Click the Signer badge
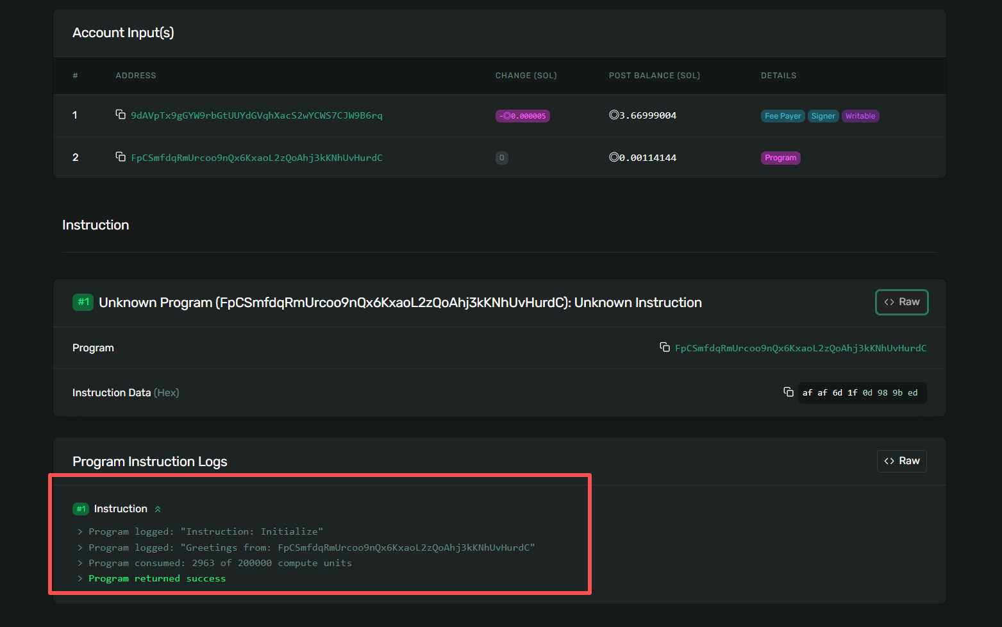The image size is (1002, 627). 823,116
